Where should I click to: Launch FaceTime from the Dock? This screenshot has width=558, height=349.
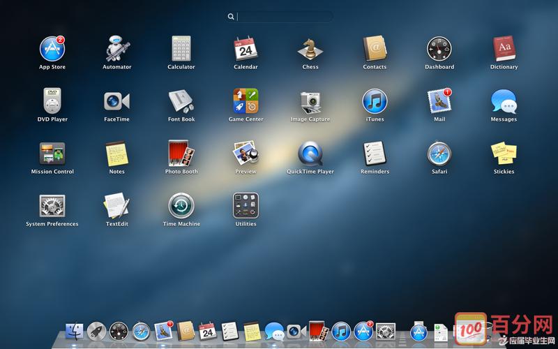tap(296, 331)
